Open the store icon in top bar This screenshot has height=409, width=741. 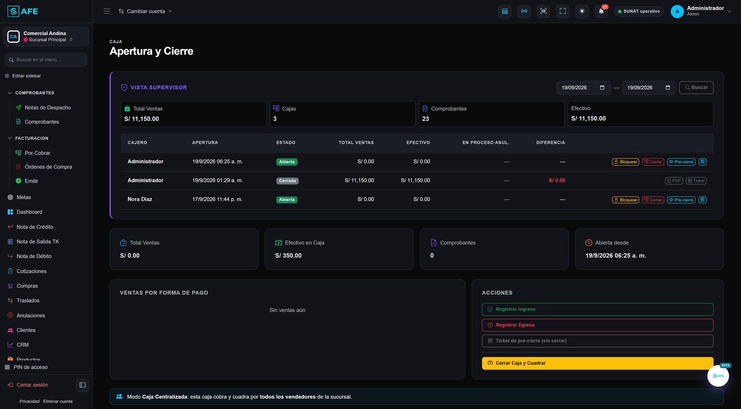click(x=505, y=11)
